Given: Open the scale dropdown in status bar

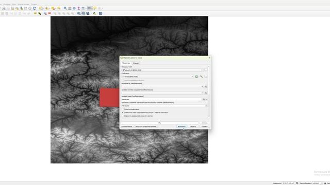Looking at the screenshot, I should point(321,183).
